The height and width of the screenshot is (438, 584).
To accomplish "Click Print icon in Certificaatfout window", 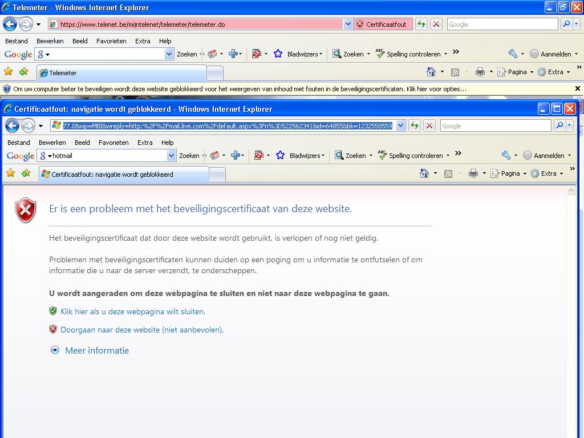I will [x=473, y=173].
